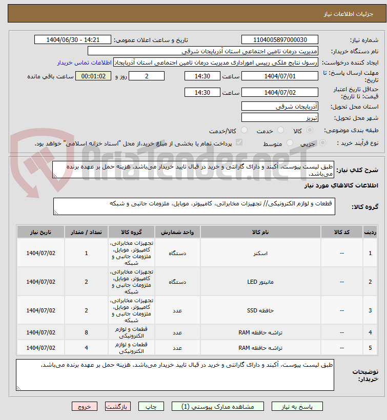387x420 pixels.
Task: Select تراشه حافظه RAM in row 4
Action: click(x=260, y=332)
